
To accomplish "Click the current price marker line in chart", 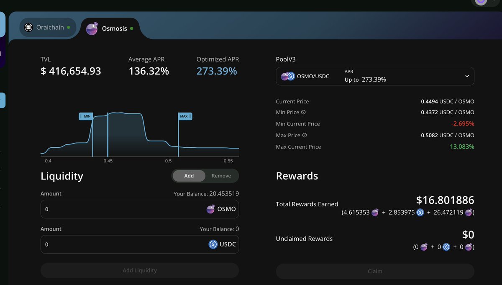I will click(x=108, y=134).
